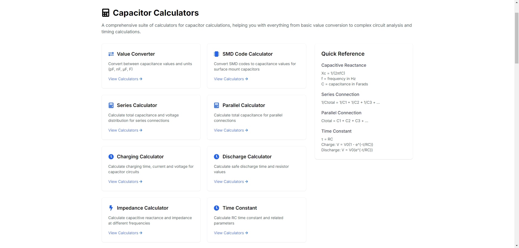Click the SMD Code Calculator chip icon

217,54
